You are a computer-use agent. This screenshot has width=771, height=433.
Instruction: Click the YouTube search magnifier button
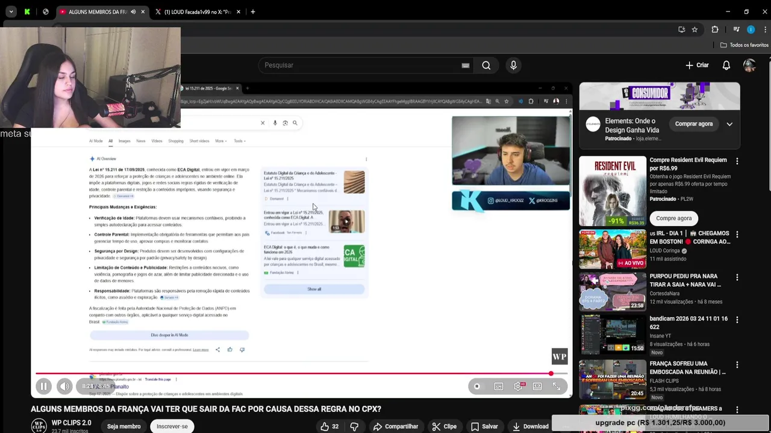486,65
